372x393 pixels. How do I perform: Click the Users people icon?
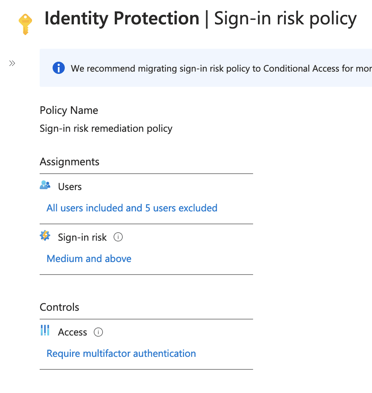pos(45,185)
